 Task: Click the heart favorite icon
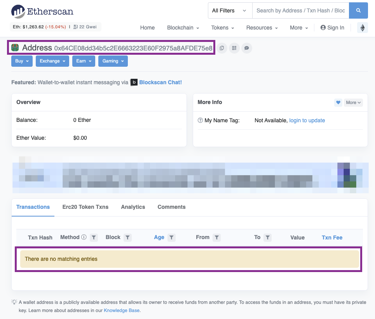338,102
